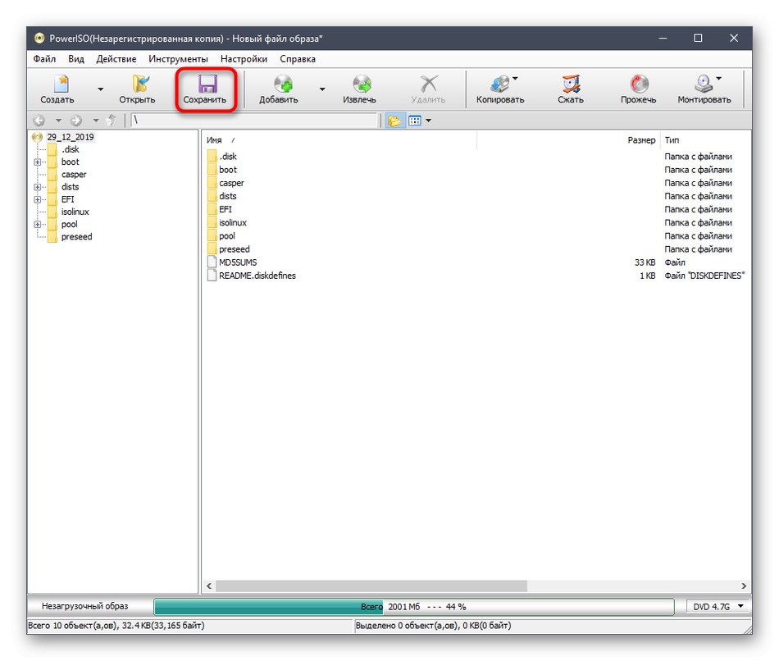779x661 pixels.
Task: Click the Forward navigation arrow
Action: point(76,121)
